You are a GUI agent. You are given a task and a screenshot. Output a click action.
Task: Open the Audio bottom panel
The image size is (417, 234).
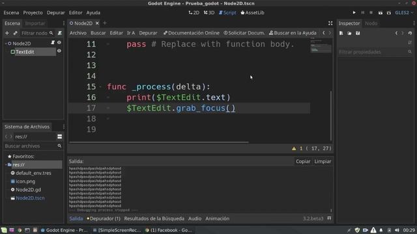click(x=195, y=218)
